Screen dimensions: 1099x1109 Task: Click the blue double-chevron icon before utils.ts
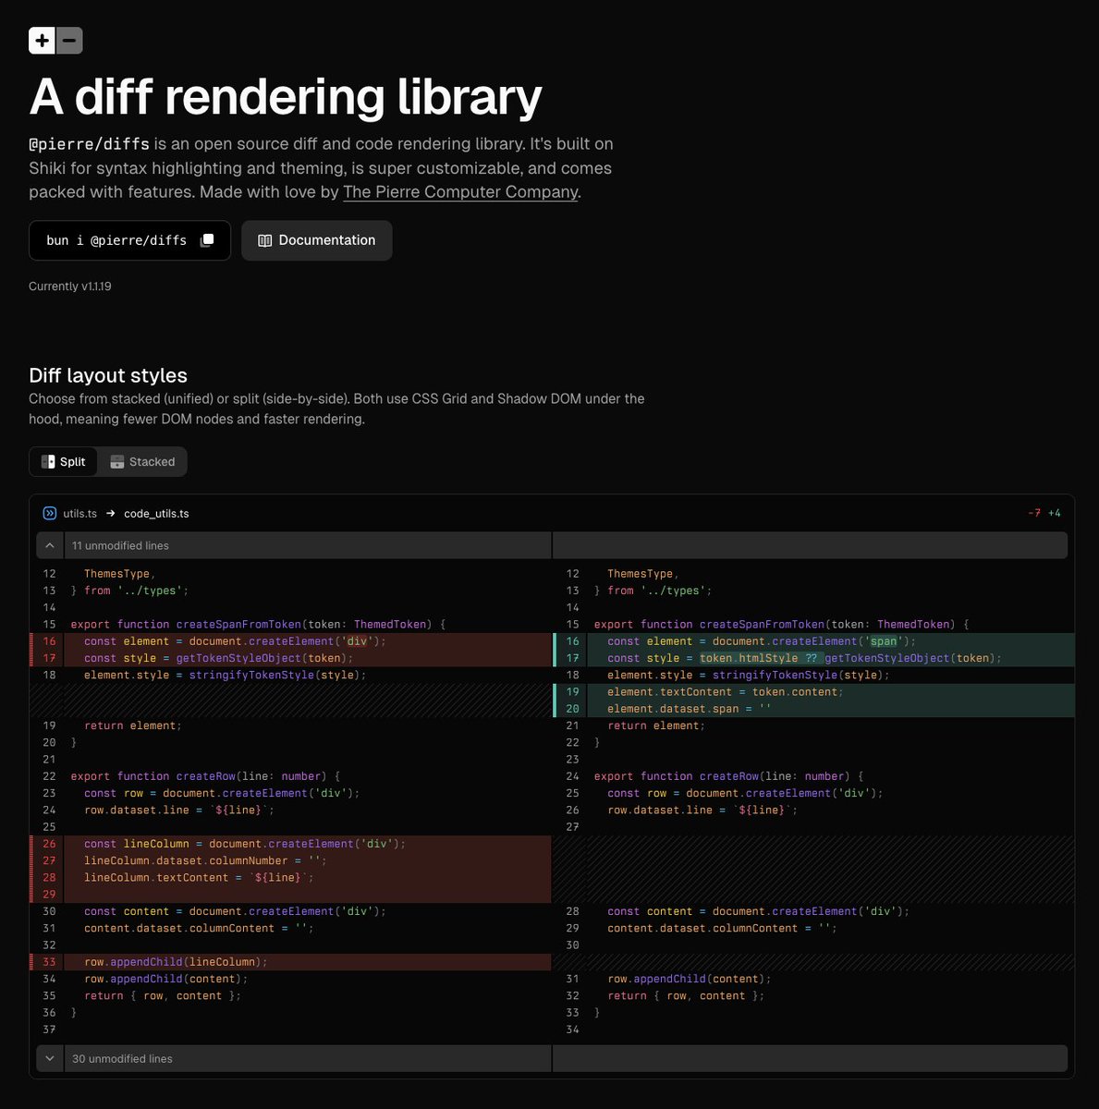pos(48,513)
